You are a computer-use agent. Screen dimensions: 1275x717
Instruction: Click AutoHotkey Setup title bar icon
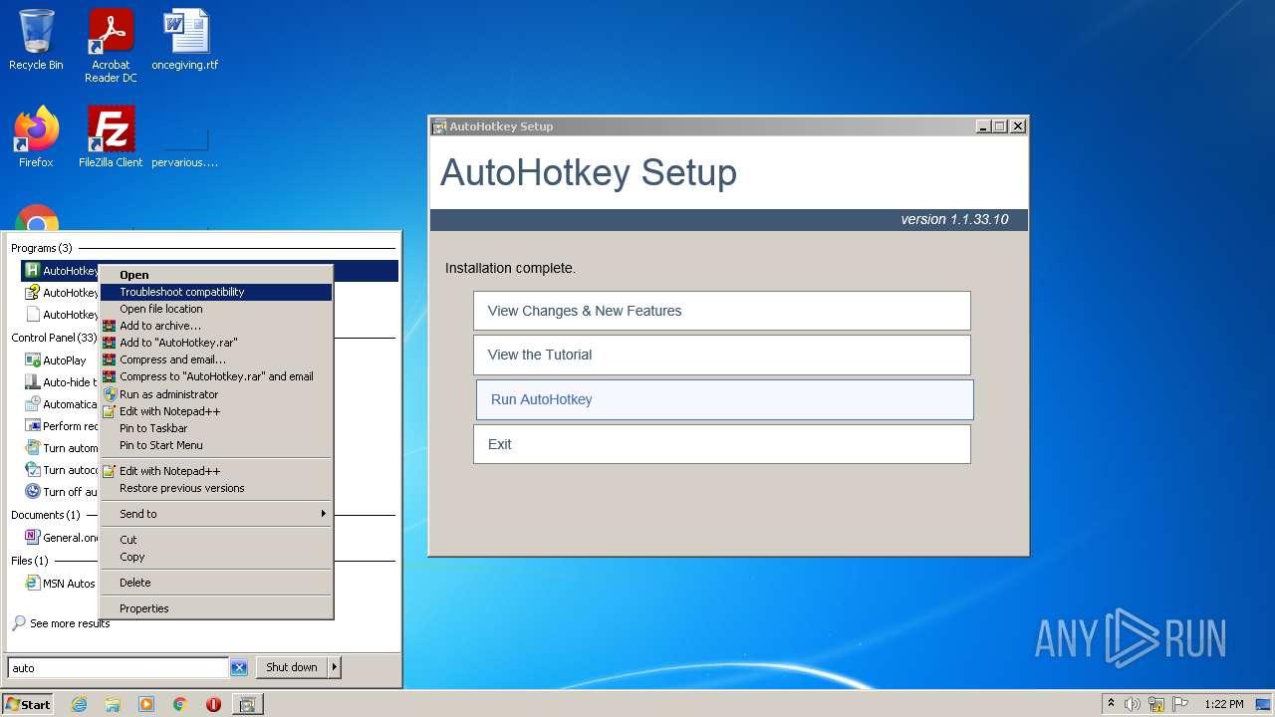(x=439, y=126)
